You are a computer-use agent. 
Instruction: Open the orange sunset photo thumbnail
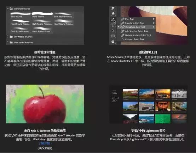point(163,94)
